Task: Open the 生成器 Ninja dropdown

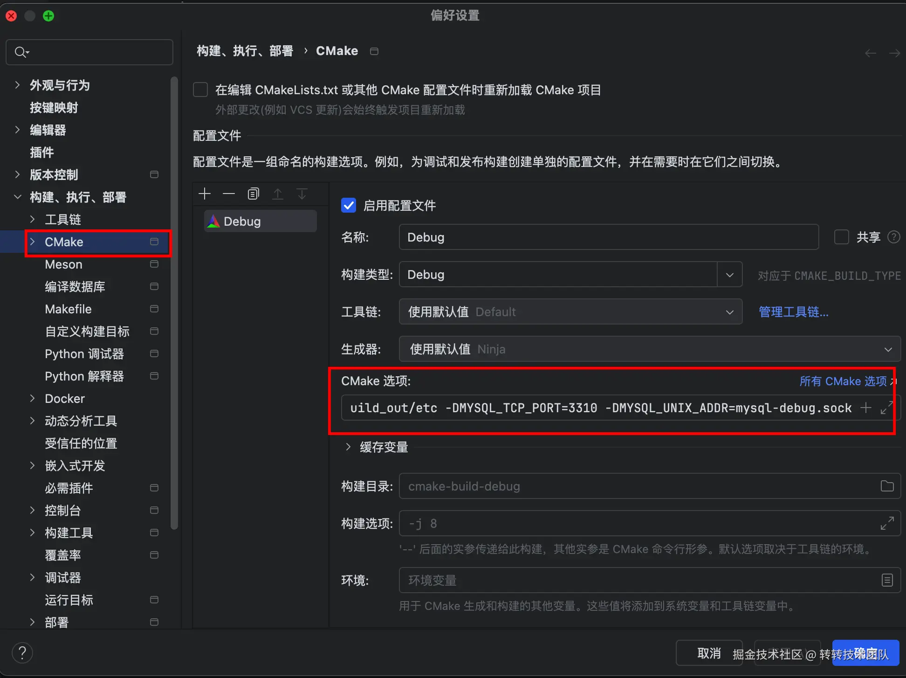Action: click(888, 349)
